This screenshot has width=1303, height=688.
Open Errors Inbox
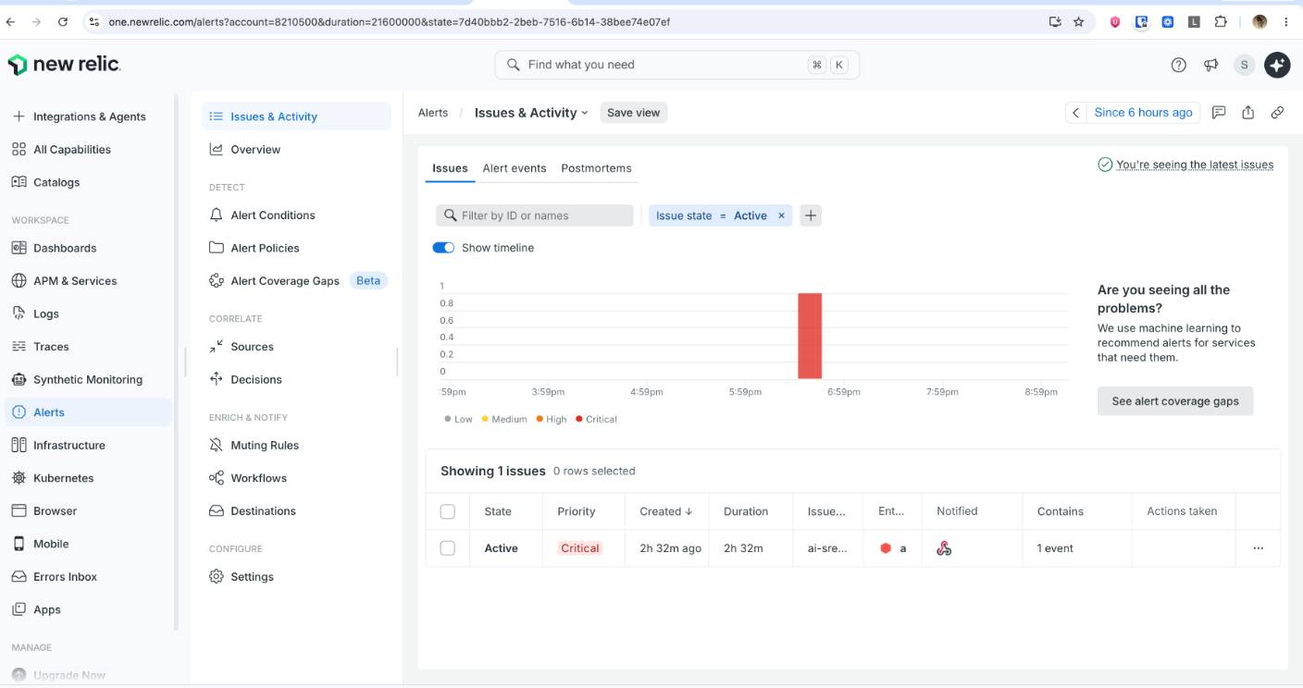[89, 576]
